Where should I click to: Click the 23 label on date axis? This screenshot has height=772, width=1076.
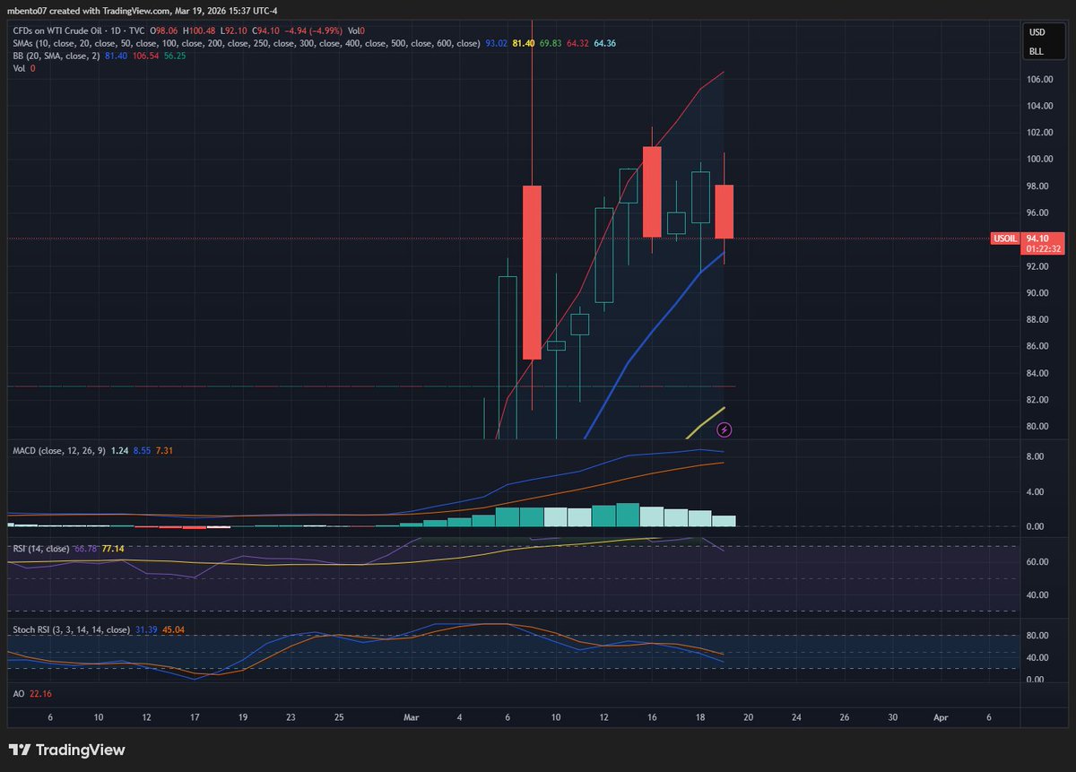pyautogui.click(x=291, y=717)
